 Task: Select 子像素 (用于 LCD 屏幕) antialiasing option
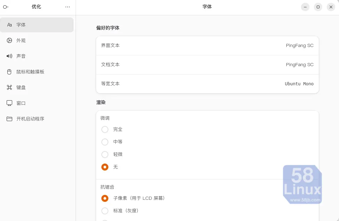coord(105,198)
